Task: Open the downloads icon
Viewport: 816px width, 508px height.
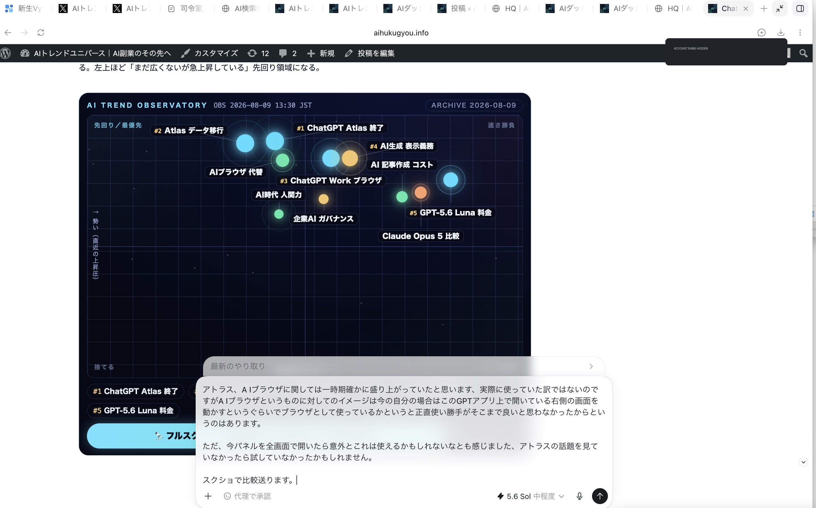Action: (x=781, y=33)
